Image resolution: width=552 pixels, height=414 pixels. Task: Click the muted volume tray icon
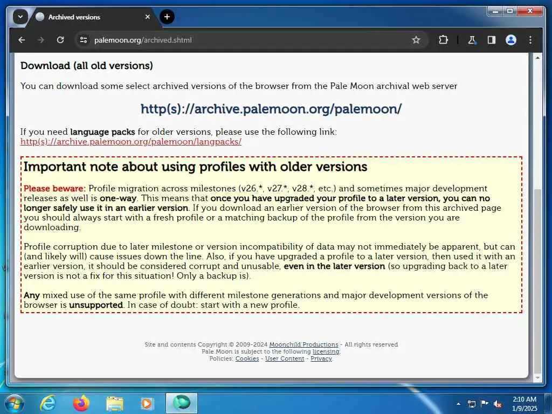[x=498, y=404]
